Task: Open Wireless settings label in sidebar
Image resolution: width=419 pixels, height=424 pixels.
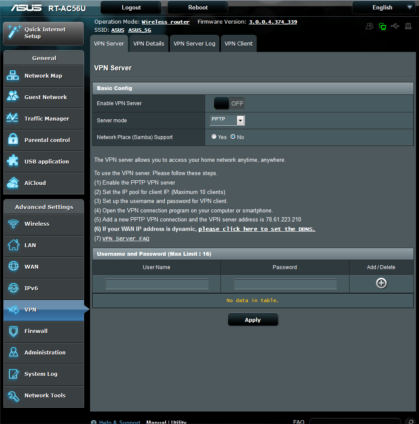Action: click(37, 224)
